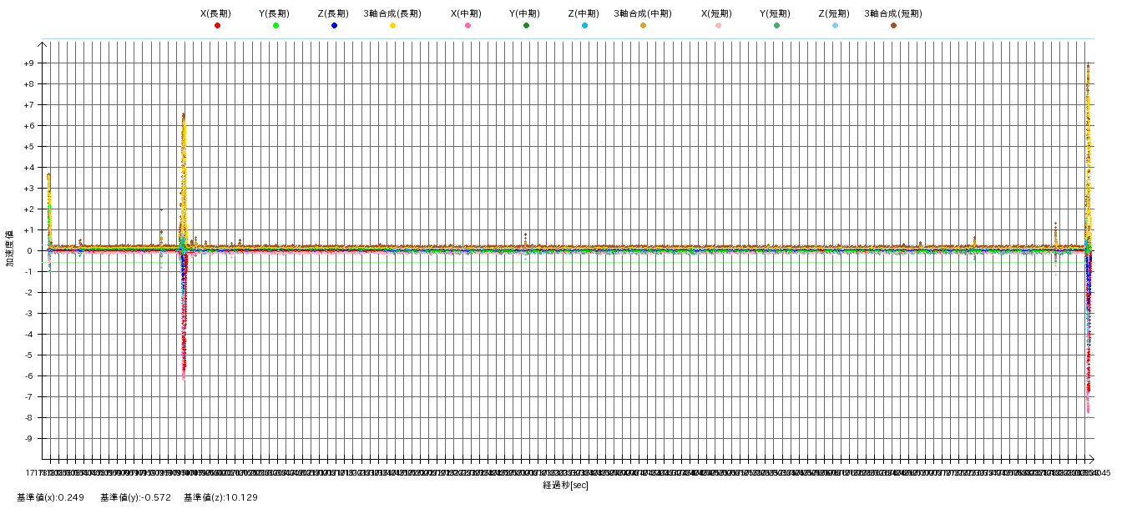Click the 0 y-axis tick label
The width and height of the screenshot is (1127, 509).
(x=30, y=251)
